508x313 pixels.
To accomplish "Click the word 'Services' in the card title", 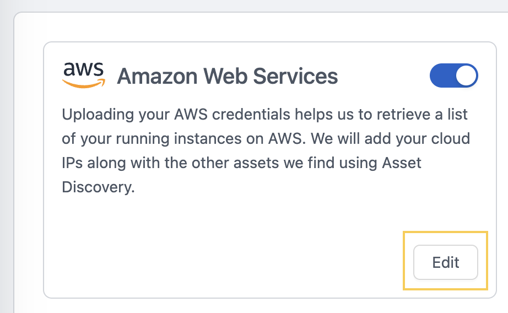I will click(x=295, y=76).
